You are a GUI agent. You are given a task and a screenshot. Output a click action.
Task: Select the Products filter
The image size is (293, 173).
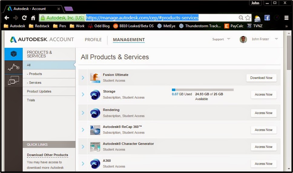(x=49, y=74)
